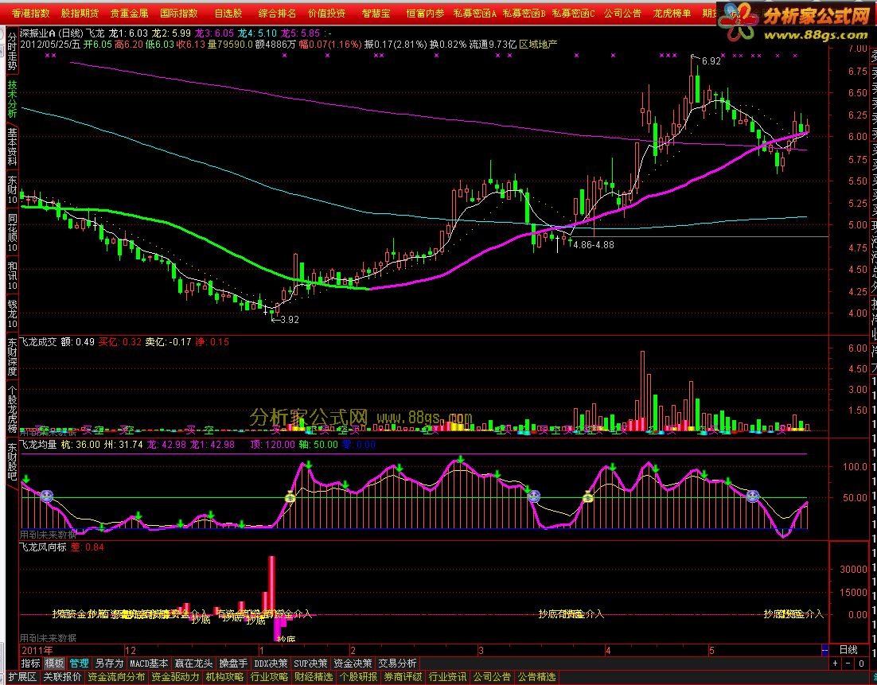Click the zoom-in plus button
The height and width of the screenshot is (685, 877).
(x=836, y=664)
